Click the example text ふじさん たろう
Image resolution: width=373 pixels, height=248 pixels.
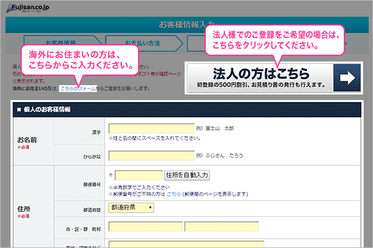pos(224,155)
